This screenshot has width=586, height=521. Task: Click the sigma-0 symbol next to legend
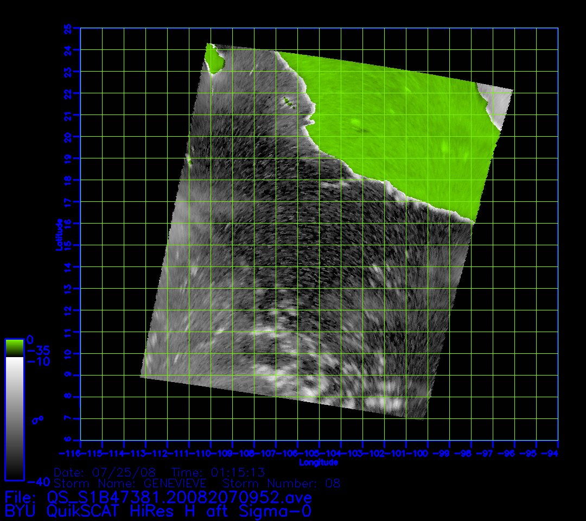point(37,420)
